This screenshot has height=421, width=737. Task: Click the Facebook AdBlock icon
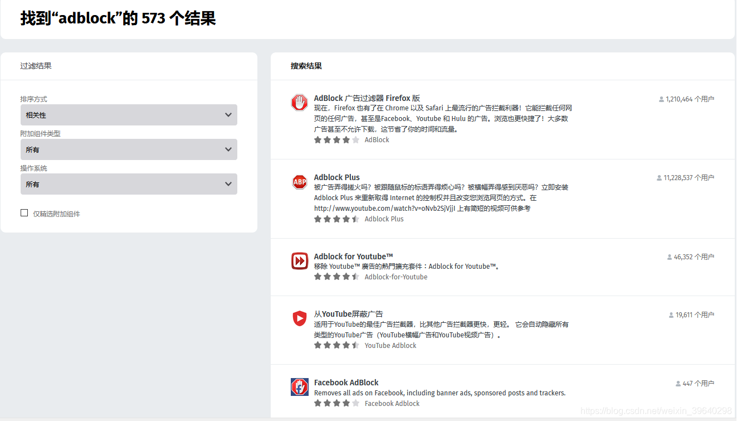300,387
